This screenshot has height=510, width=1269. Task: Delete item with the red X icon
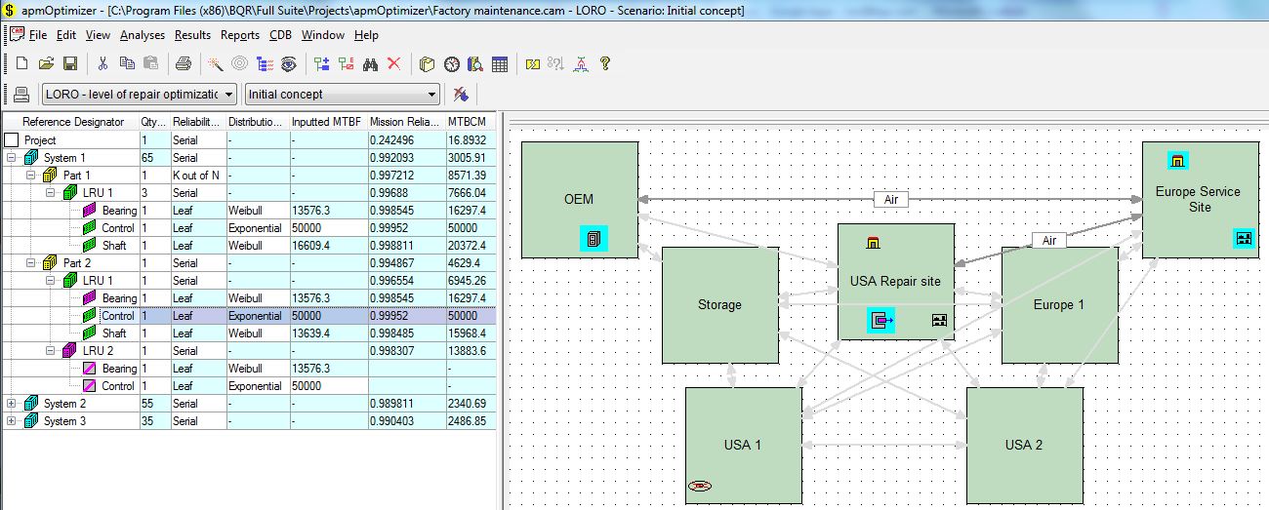[393, 63]
